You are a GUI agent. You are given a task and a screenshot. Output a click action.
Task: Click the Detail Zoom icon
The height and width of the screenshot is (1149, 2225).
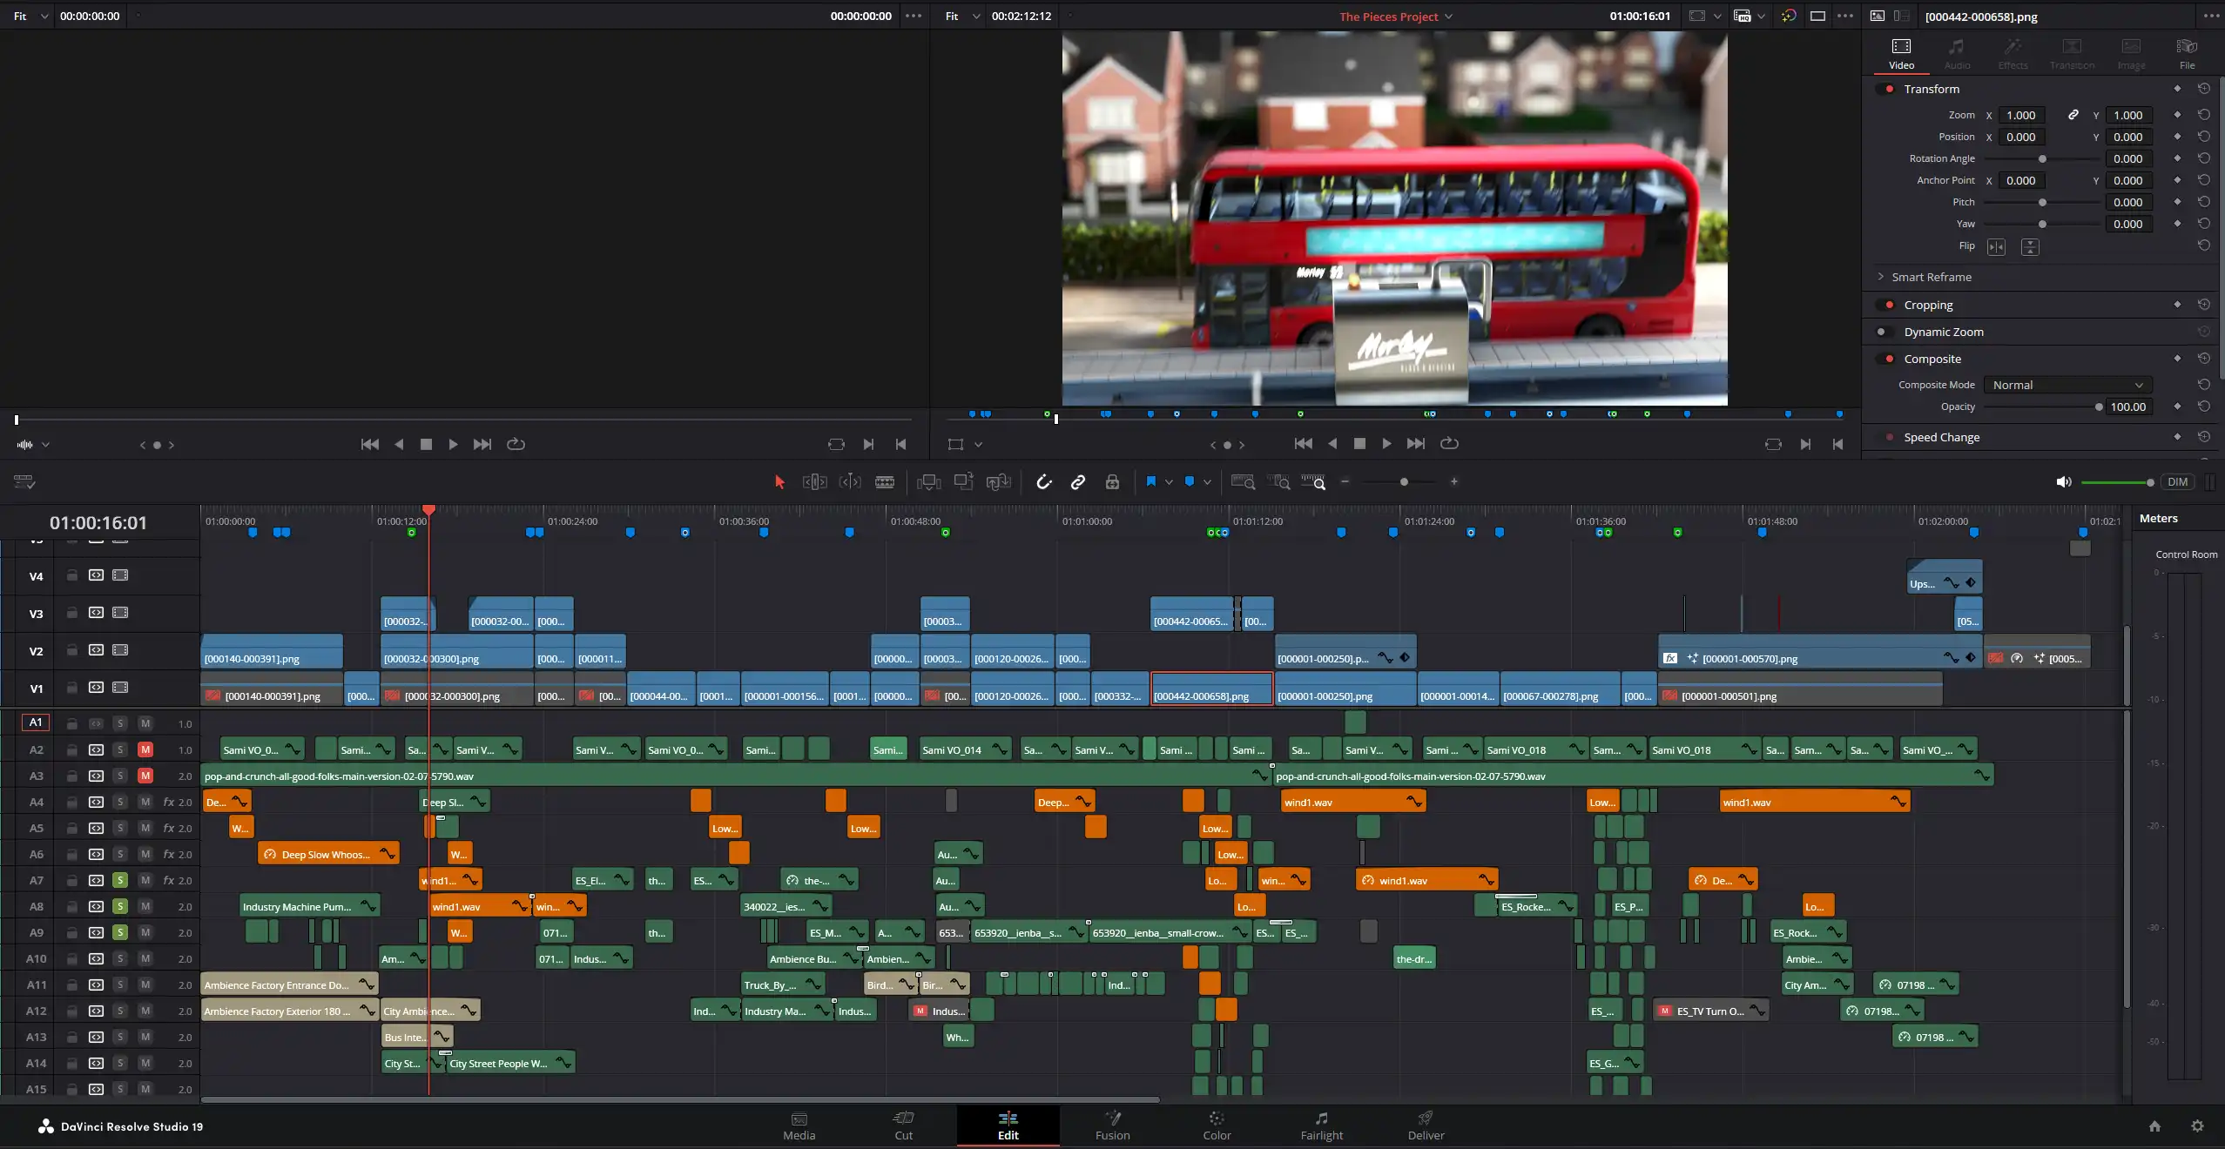coord(1279,482)
